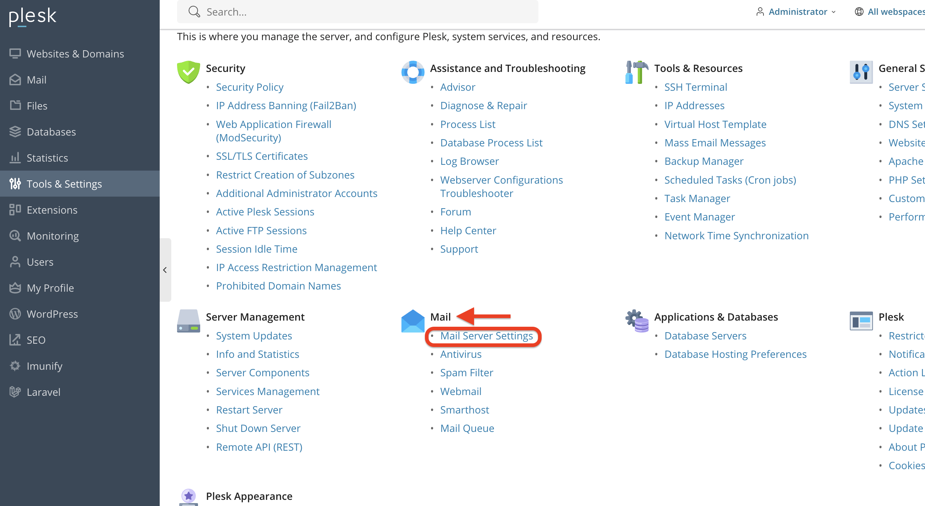Click the Mail envelope icon in sidebar
This screenshot has height=506, width=925.
[x=15, y=80]
